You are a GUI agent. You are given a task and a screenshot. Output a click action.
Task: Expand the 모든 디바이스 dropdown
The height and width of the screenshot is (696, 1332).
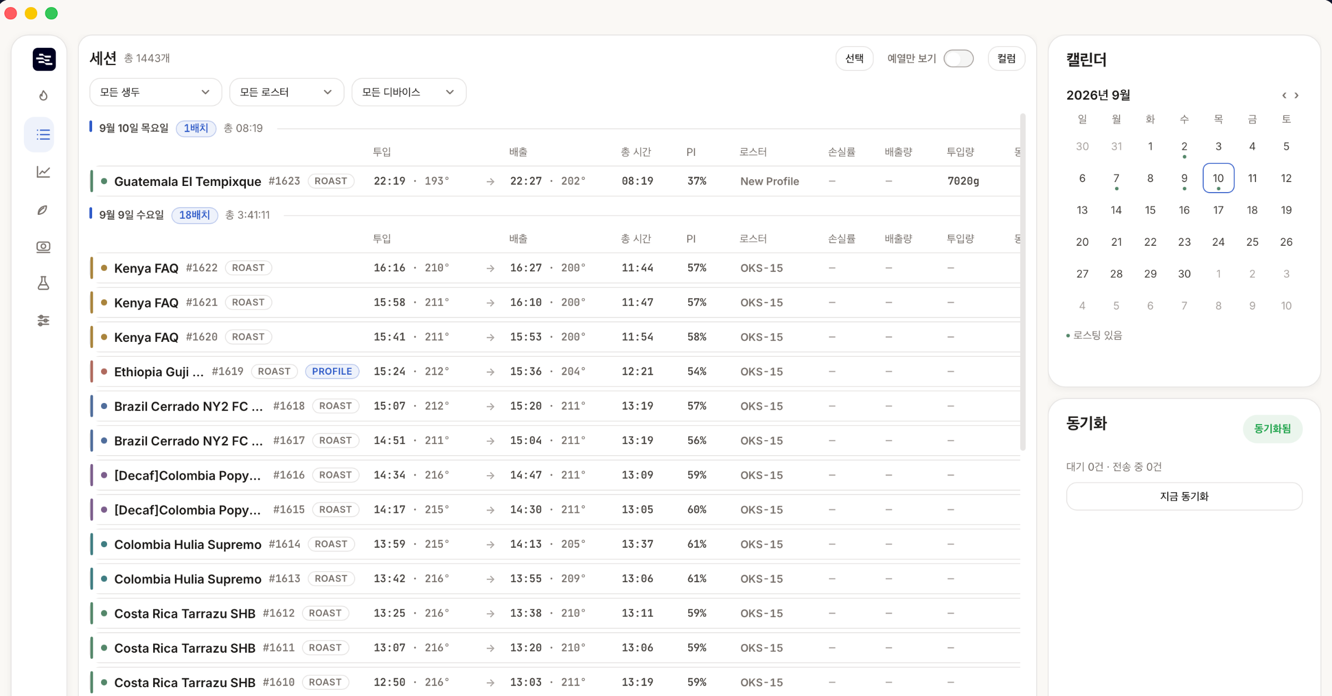point(408,92)
